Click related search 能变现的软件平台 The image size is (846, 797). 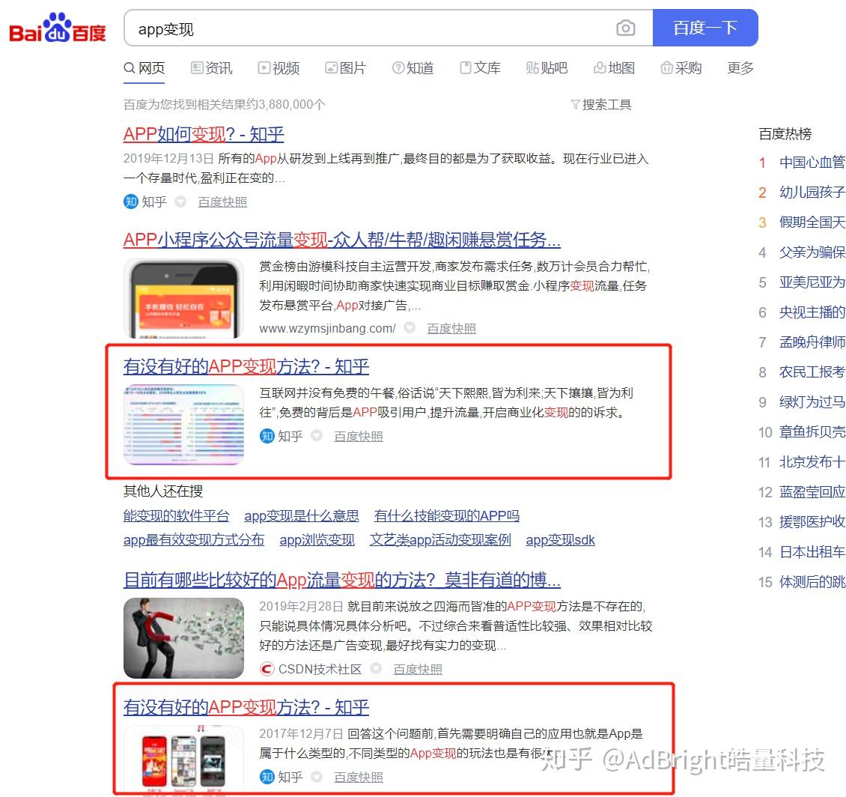pyautogui.click(x=177, y=515)
